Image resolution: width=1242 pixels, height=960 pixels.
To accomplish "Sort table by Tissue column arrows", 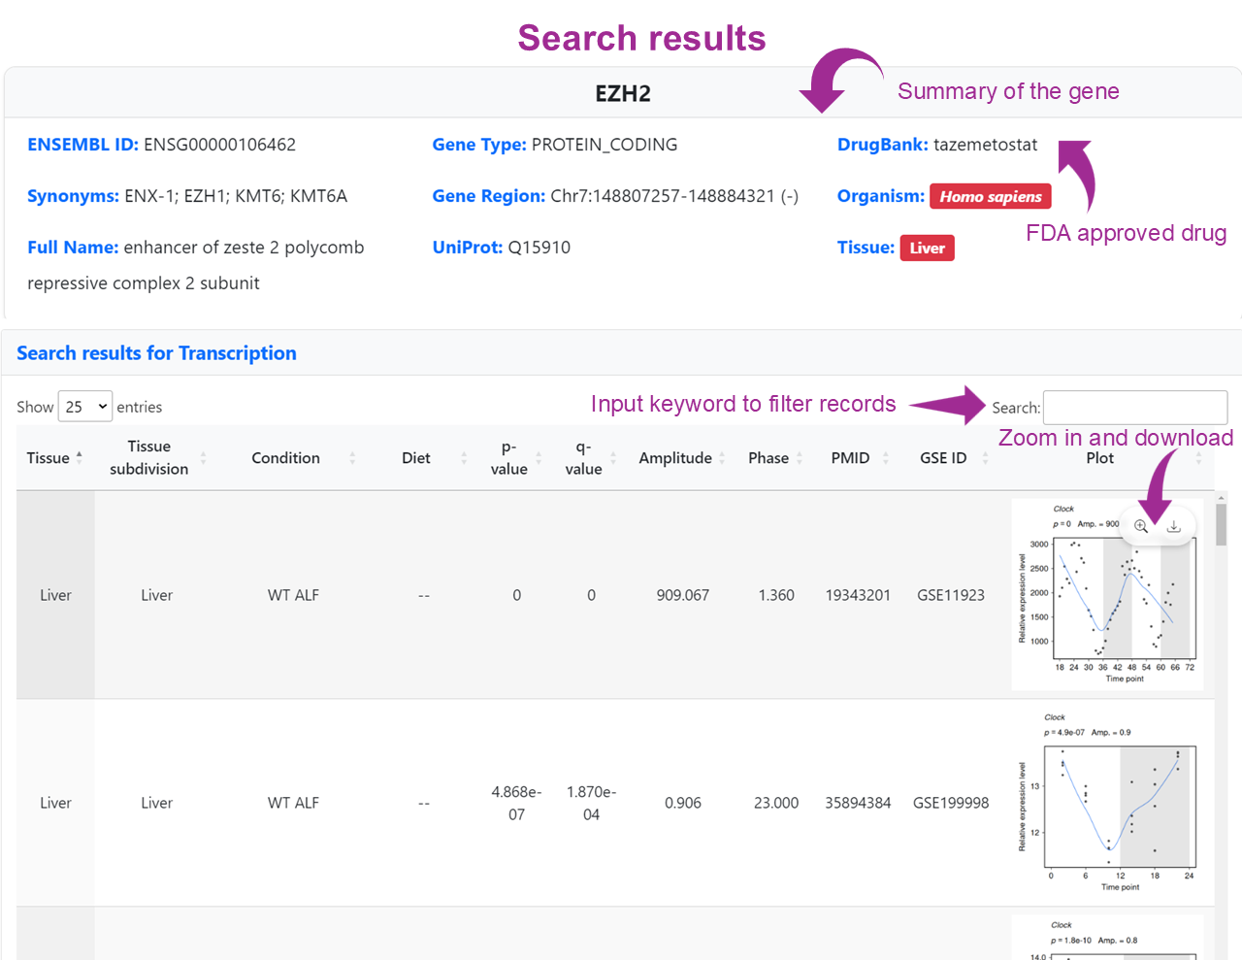I will click(x=80, y=457).
